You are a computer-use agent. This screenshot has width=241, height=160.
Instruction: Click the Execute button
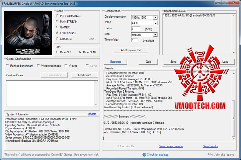tap(115, 62)
